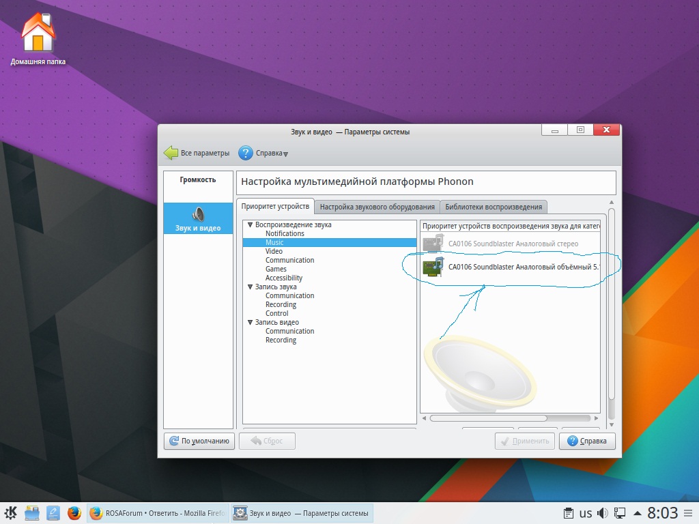
Task: Click horizontal scrollbar of device list
Action: click(x=489, y=418)
